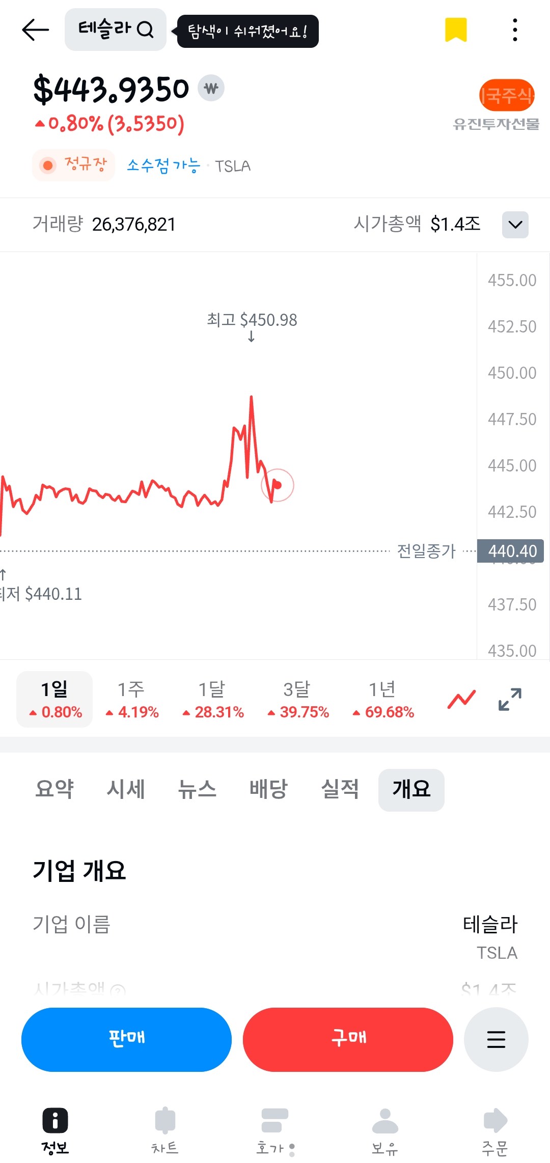Screen dimensions: 550x1163
Task: Open the 테슬라 search field
Action: pos(116,30)
